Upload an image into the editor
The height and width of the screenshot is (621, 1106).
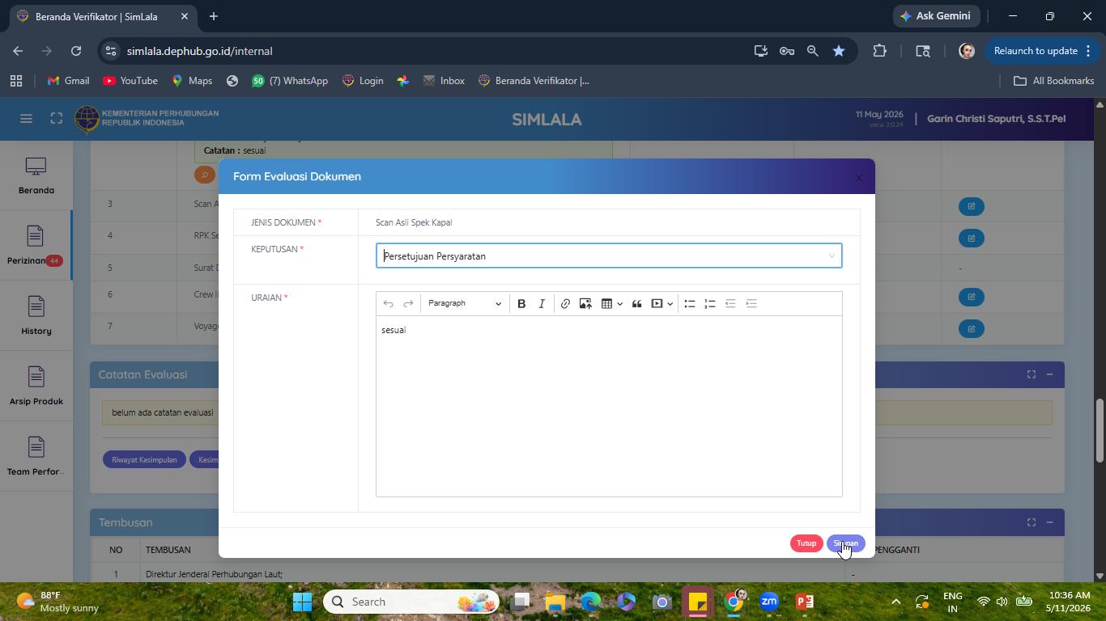pyautogui.click(x=585, y=303)
